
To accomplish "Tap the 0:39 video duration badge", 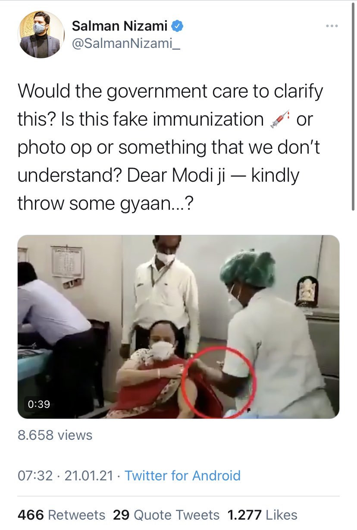I will [x=39, y=404].
